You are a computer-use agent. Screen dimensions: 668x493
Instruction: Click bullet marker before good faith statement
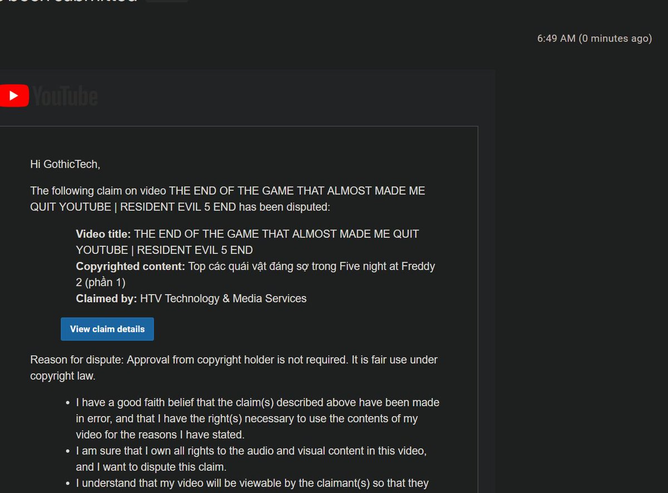[x=67, y=402]
